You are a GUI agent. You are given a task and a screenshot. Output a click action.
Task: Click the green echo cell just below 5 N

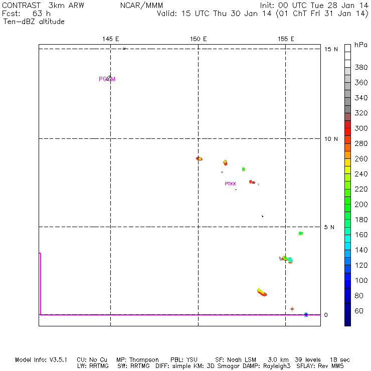coord(301,233)
